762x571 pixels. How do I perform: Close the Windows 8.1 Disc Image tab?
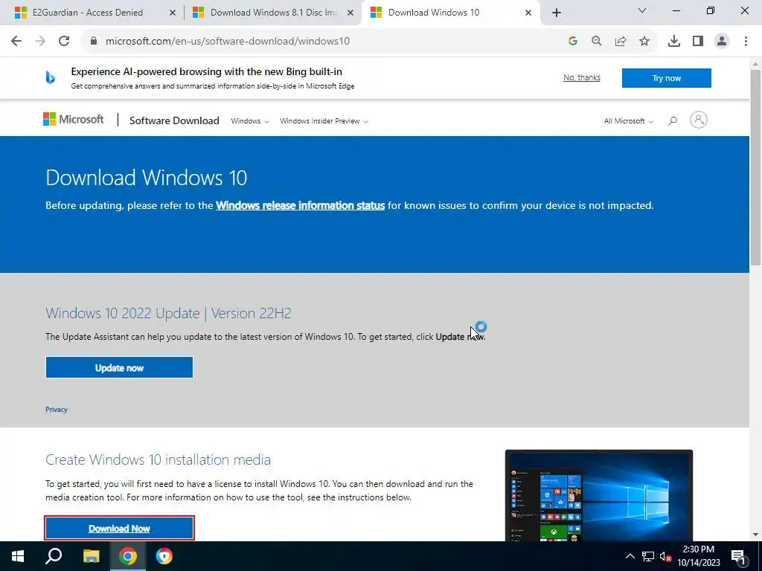(x=350, y=13)
